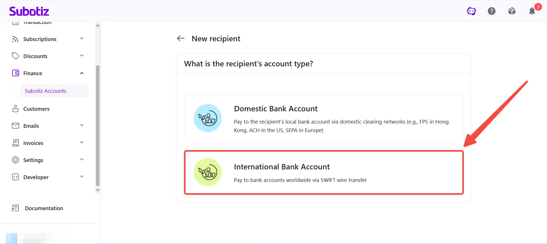This screenshot has height=244, width=547.
Task: Open the Documentation link
Action: coord(44,208)
